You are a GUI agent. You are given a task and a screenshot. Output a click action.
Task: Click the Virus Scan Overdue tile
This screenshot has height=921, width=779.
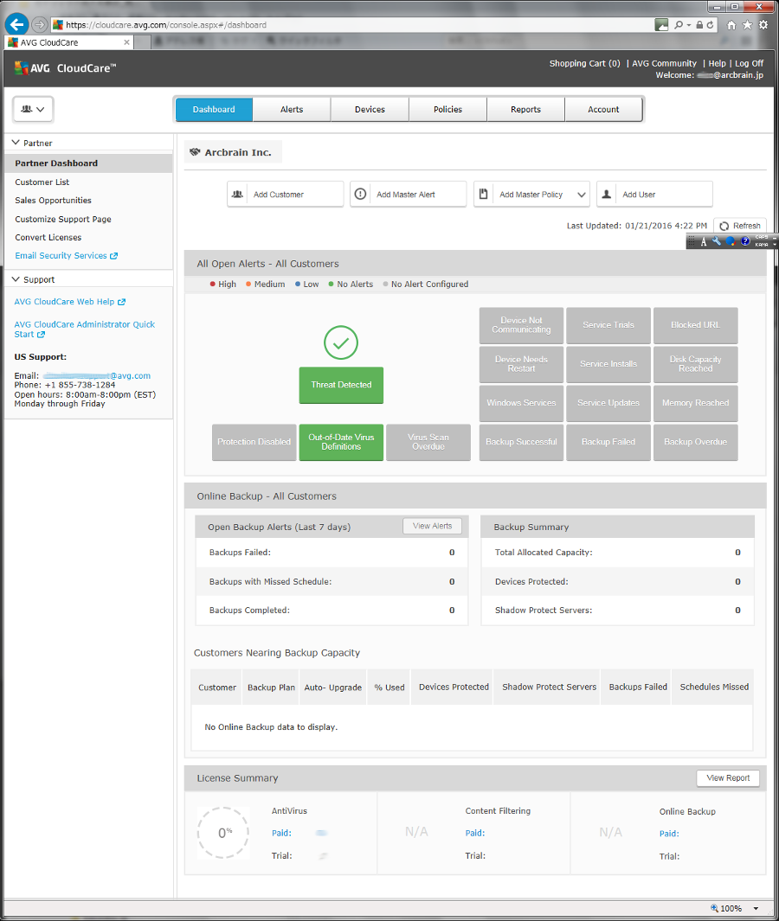428,442
